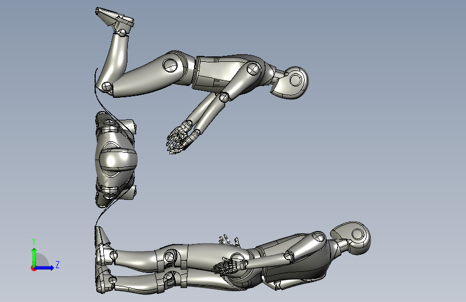Click the Y label on the orientation triad
Screen dimensions: 466x302
pos(34,242)
